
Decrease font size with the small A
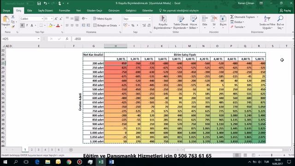[61, 18]
